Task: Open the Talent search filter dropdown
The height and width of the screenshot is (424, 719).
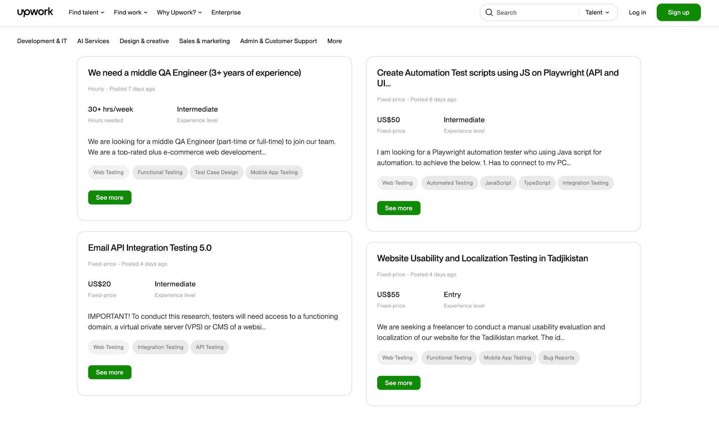Action: 597,13
